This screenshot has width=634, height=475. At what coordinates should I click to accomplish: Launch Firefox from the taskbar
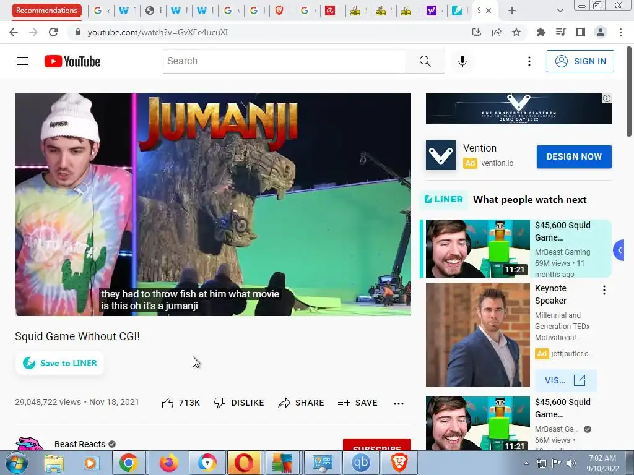pyautogui.click(x=168, y=463)
